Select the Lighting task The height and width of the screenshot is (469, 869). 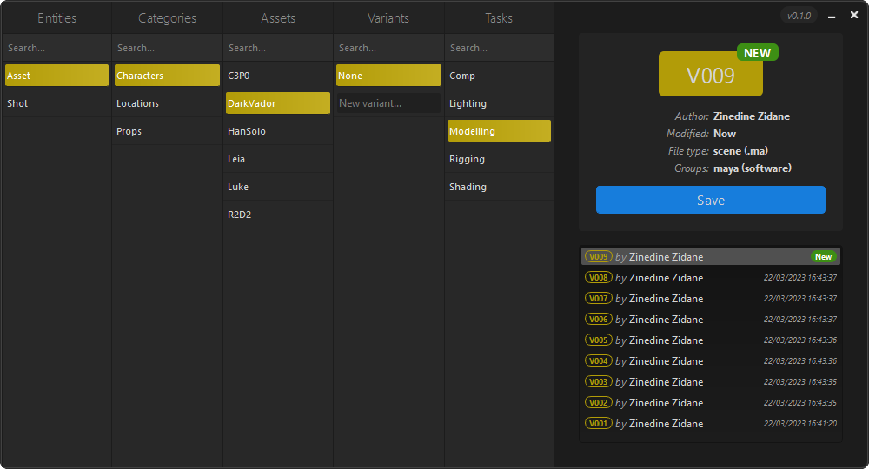[499, 103]
